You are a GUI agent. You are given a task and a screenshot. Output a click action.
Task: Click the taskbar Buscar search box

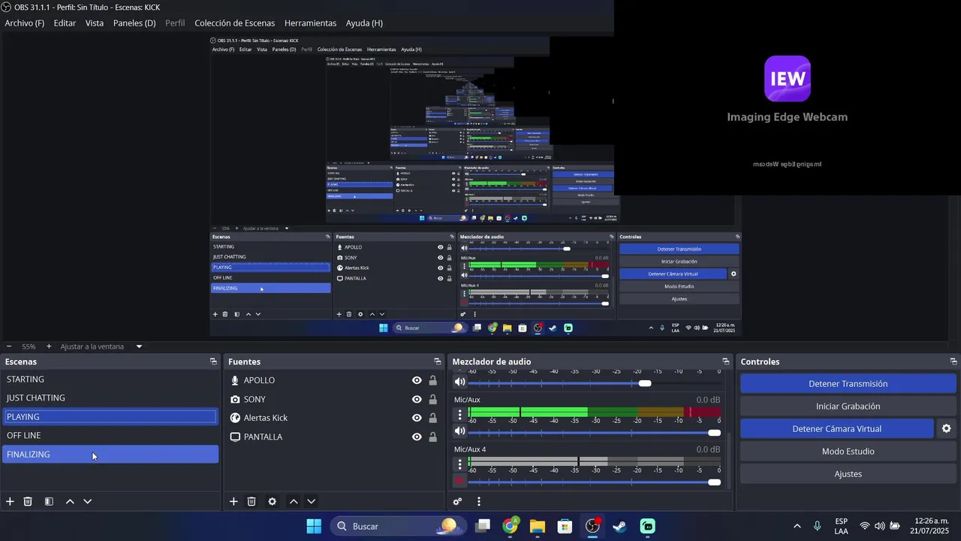pyautogui.click(x=398, y=526)
